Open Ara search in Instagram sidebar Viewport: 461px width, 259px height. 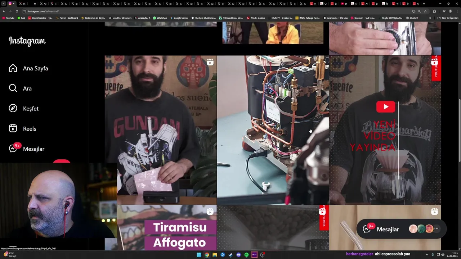20,88
